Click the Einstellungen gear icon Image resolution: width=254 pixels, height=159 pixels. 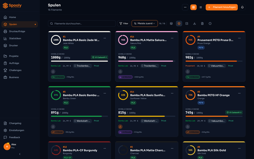[5, 130]
